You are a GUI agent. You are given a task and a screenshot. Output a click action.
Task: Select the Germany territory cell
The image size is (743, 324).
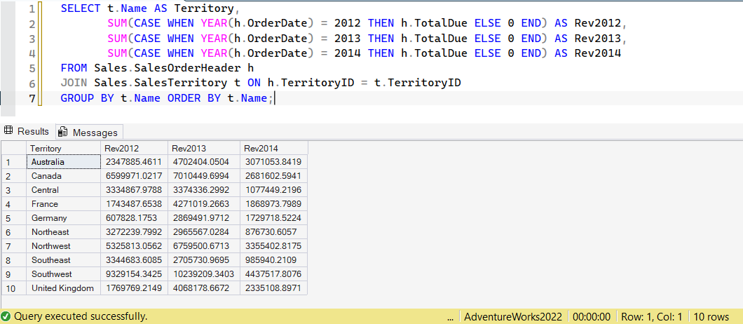63,218
